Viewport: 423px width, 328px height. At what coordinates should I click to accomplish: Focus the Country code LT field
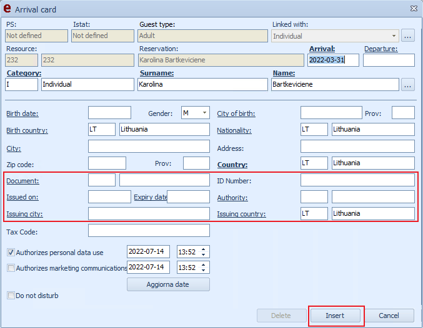click(314, 163)
